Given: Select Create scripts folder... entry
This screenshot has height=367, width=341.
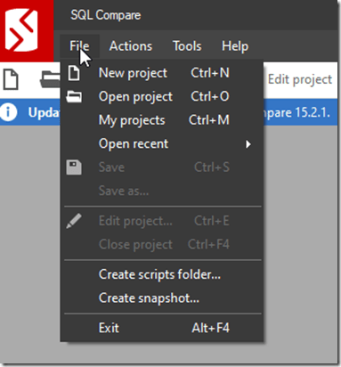Looking at the screenshot, I should coord(162,274).
